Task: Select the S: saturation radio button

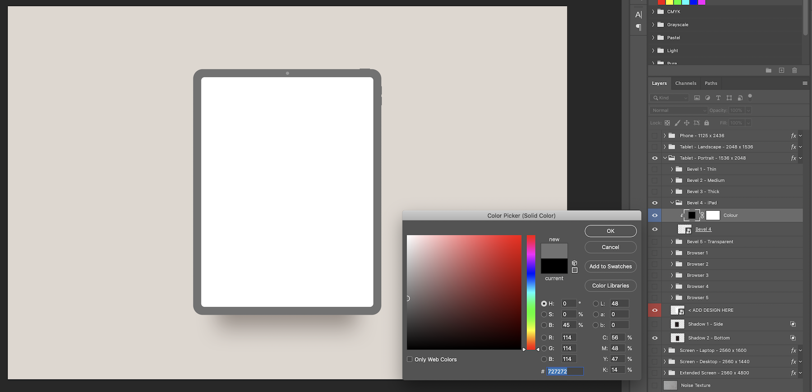Action: pyautogui.click(x=544, y=314)
